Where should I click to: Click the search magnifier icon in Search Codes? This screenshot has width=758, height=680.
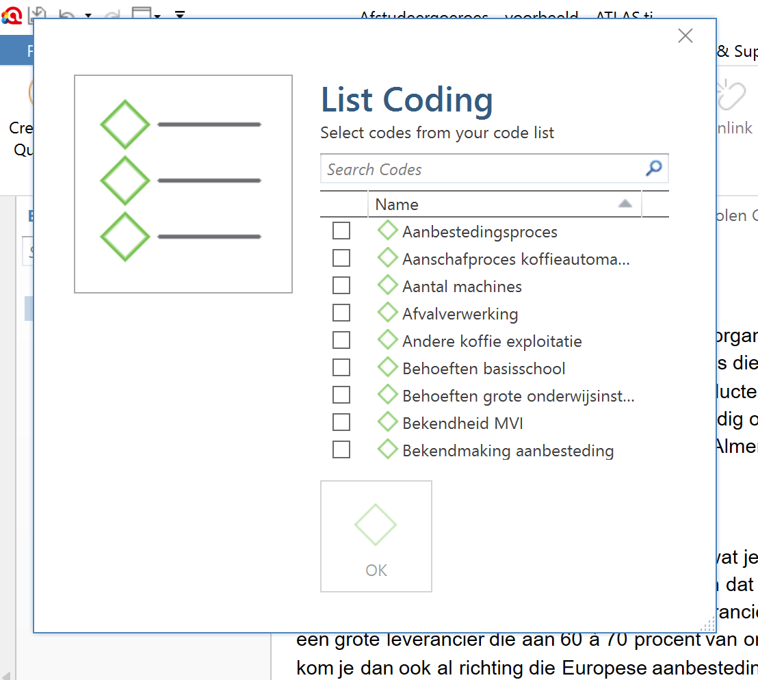[x=654, y=168]
